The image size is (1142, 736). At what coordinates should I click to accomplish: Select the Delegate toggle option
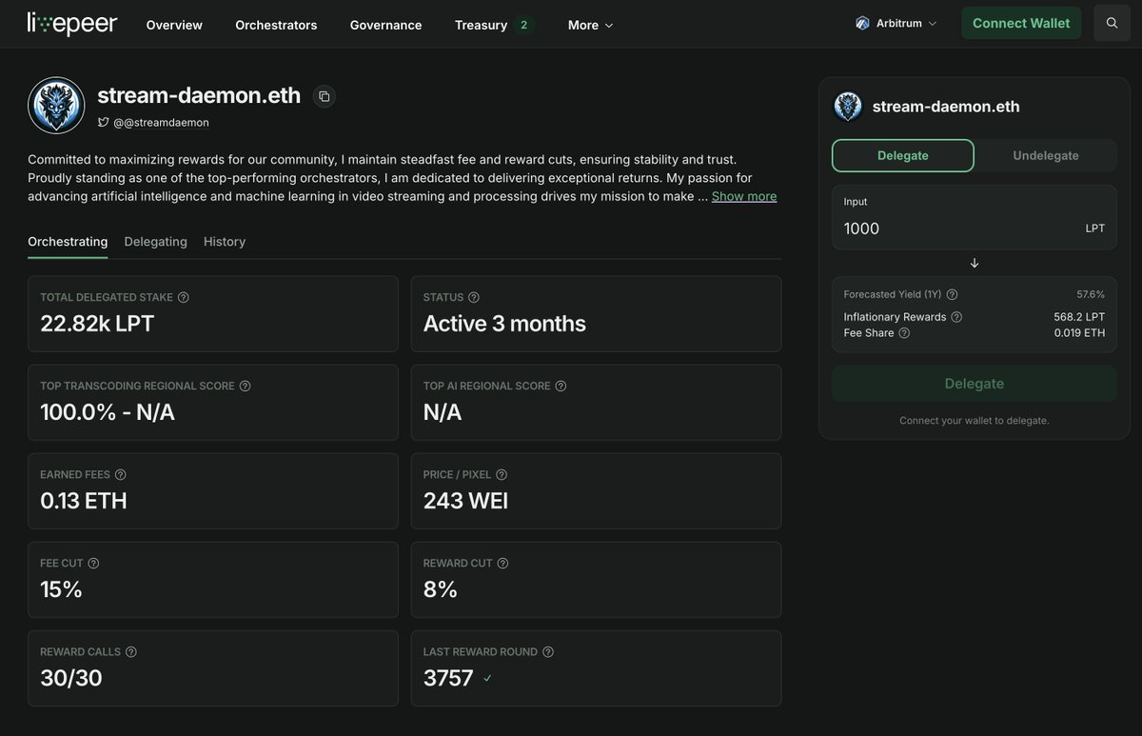(x=903, y=155)
